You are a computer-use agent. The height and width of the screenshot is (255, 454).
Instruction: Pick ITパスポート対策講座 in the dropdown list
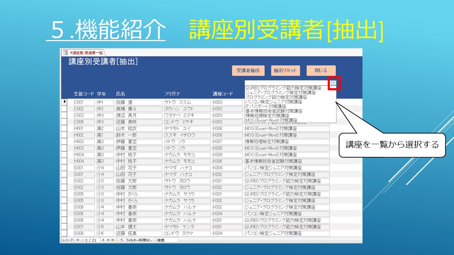pos(266,106)
